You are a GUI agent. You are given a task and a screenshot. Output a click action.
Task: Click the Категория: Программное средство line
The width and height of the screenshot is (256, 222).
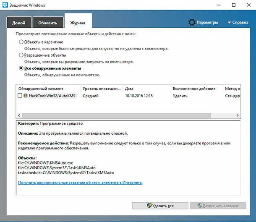click(x=50, y=123)
